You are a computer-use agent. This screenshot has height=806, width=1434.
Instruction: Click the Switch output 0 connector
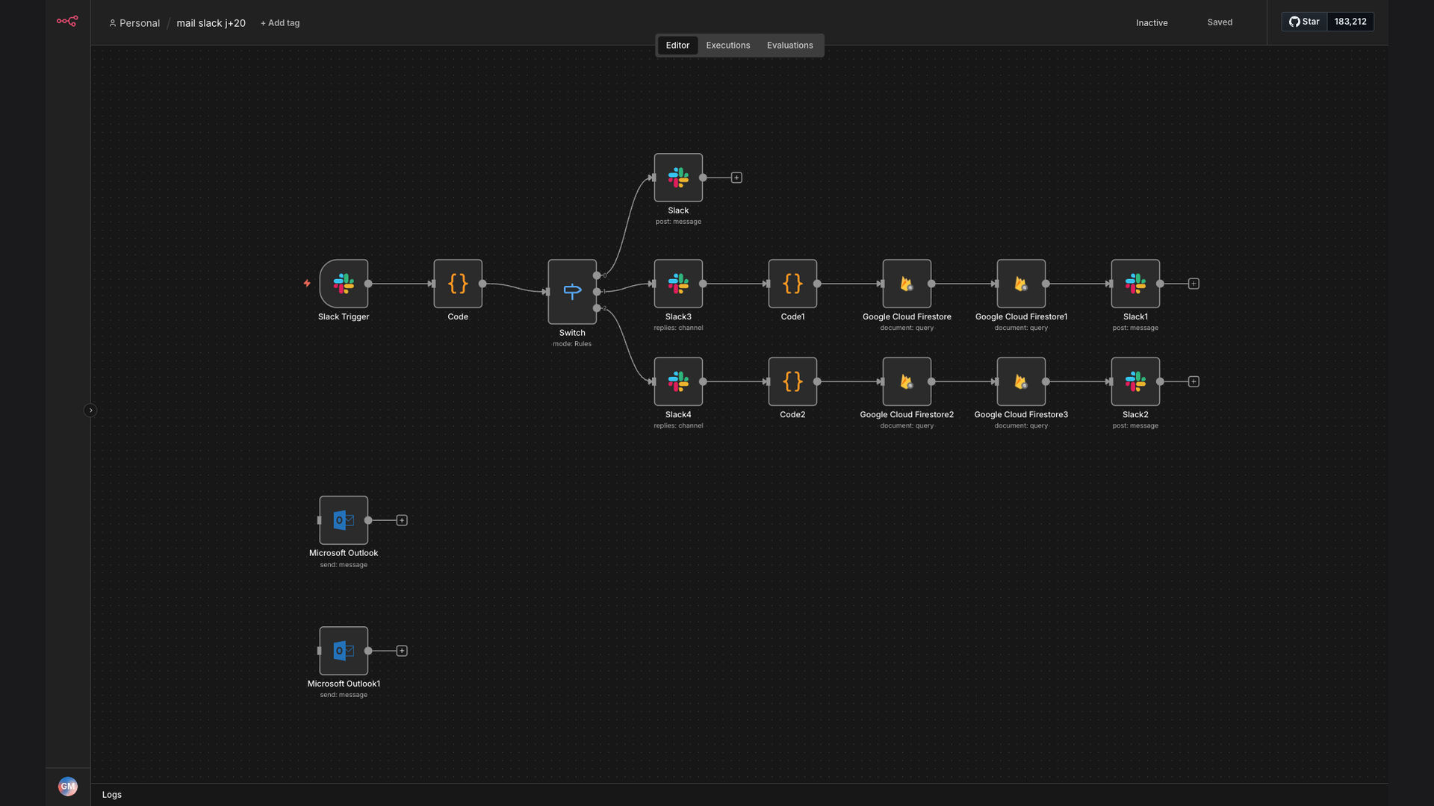597,275
